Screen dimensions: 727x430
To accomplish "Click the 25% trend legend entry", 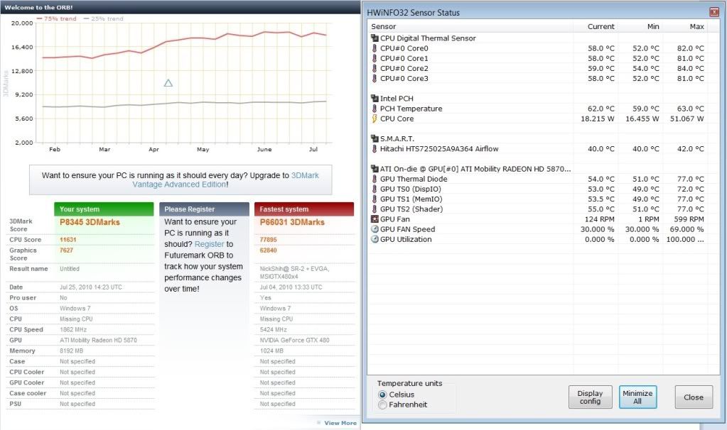I will [x=103, y=18].
